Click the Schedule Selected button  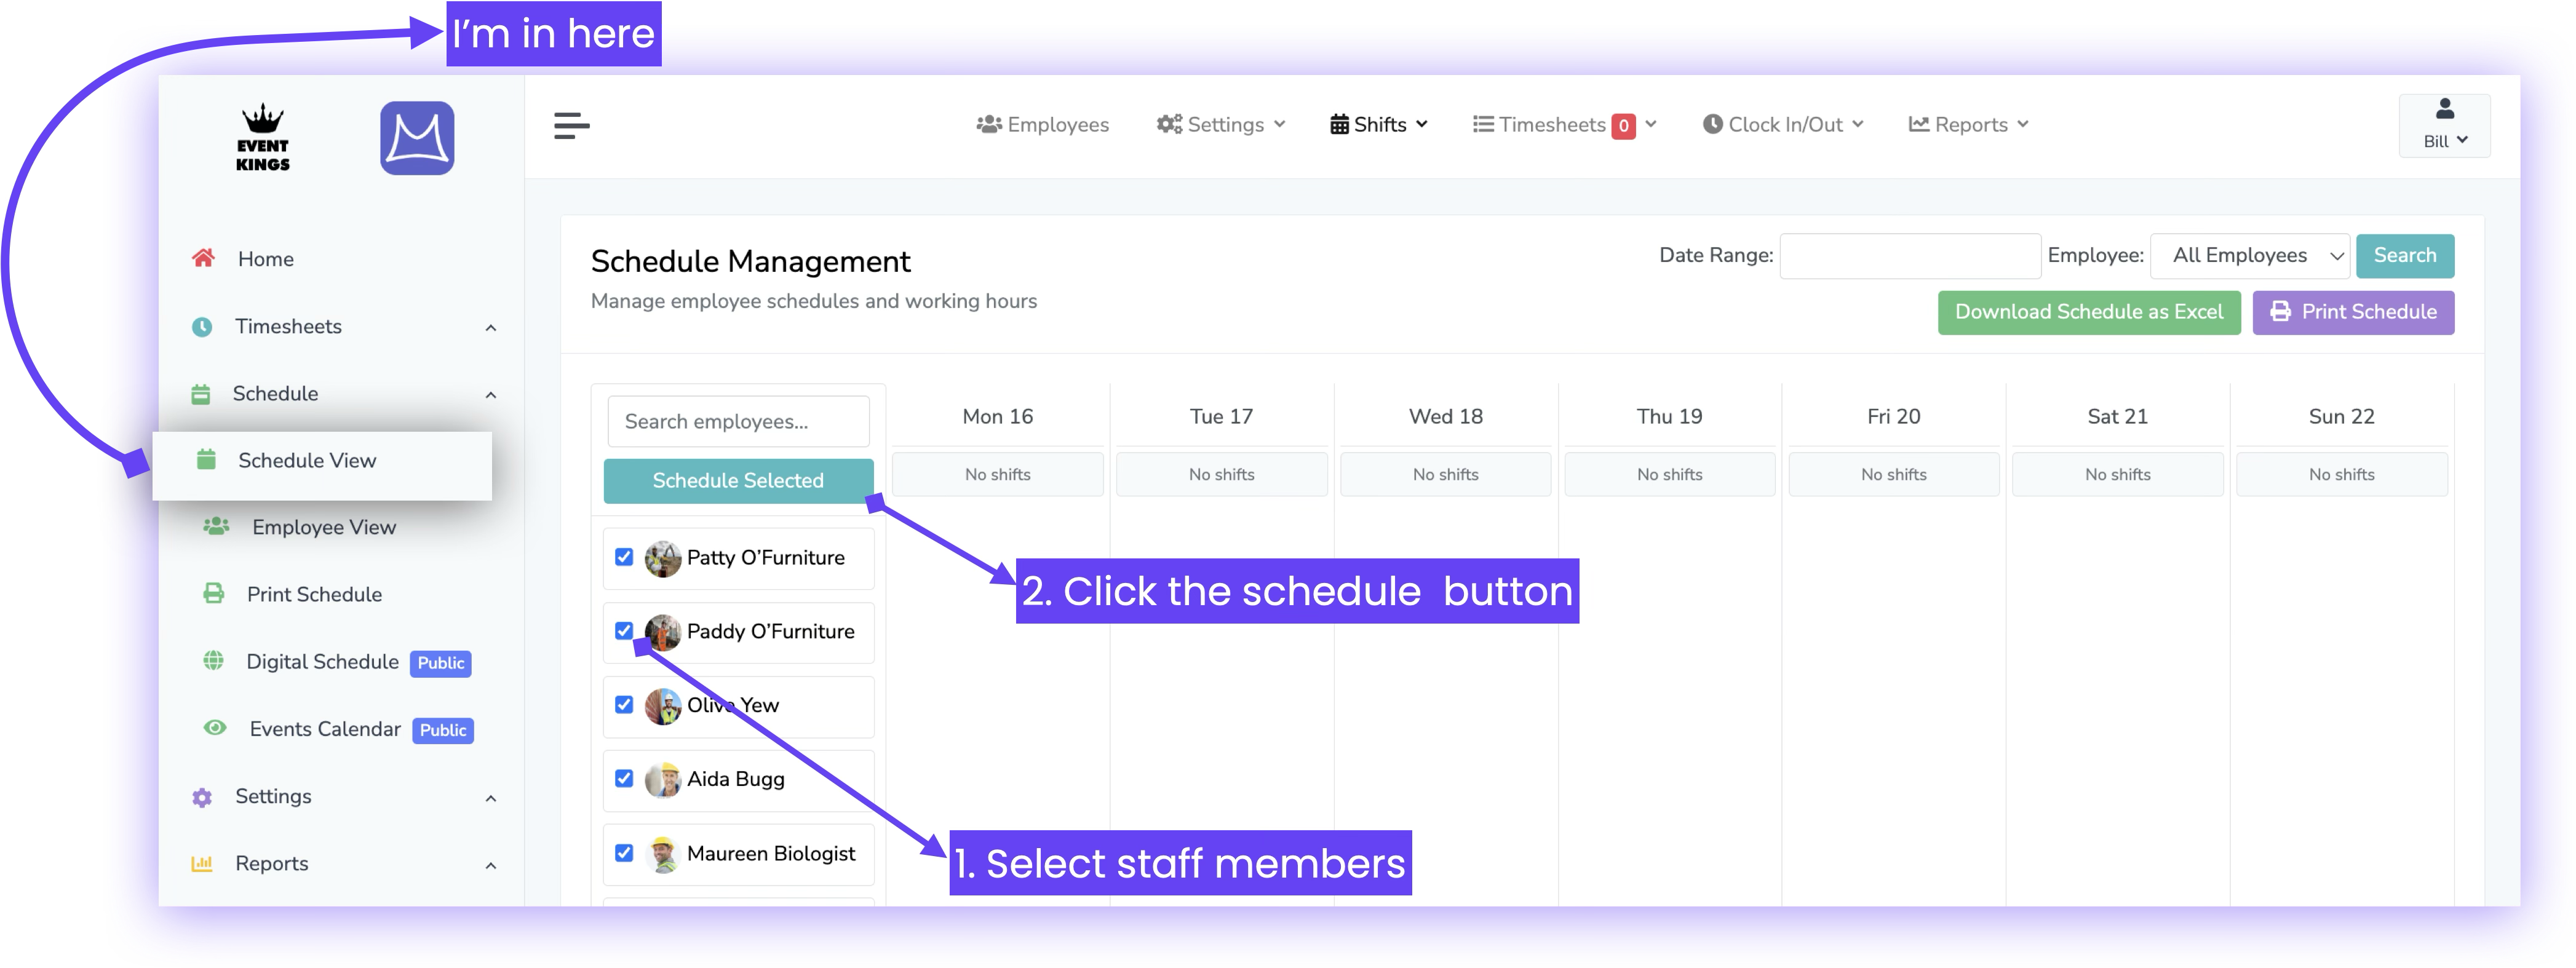[738, 481]
